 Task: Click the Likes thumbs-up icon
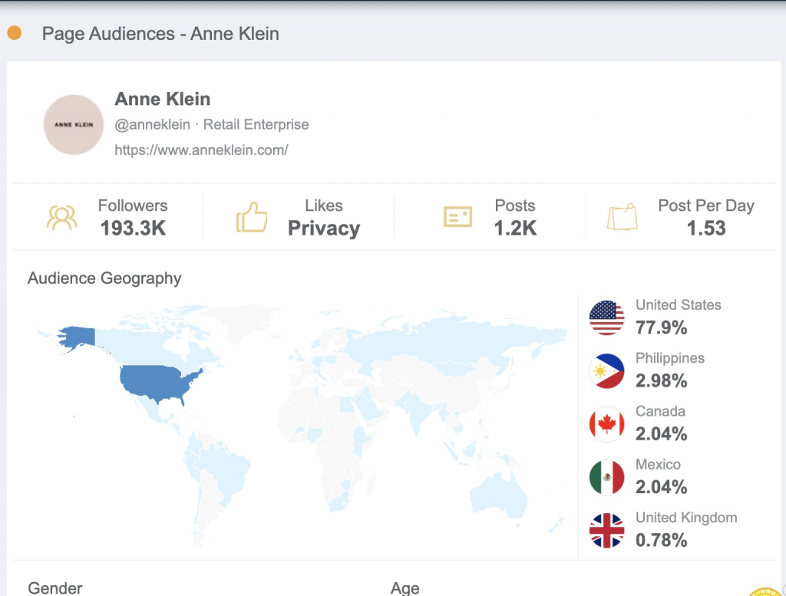tap(252, 217)
